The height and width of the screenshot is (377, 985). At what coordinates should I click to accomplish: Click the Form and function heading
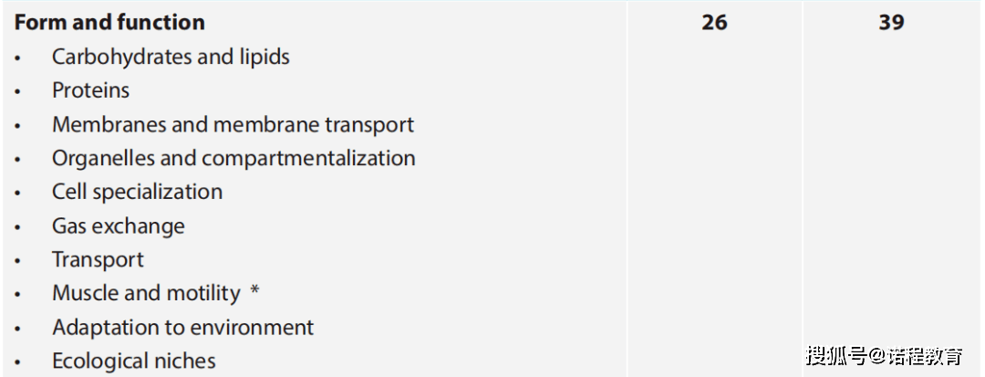click(x=109, y=23)
